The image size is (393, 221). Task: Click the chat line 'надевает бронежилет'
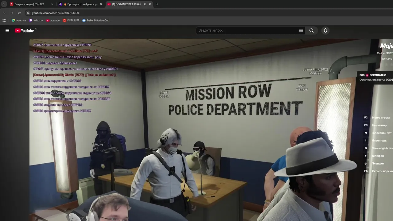coord(55,63)
